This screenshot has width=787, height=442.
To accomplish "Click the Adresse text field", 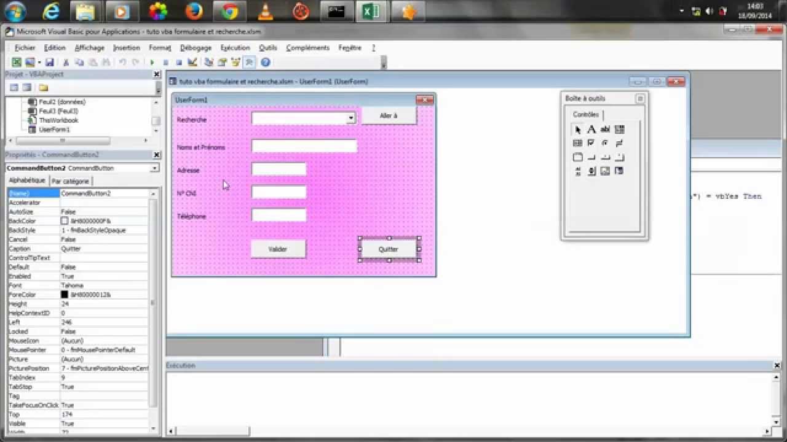I will (x=279, y=169).
